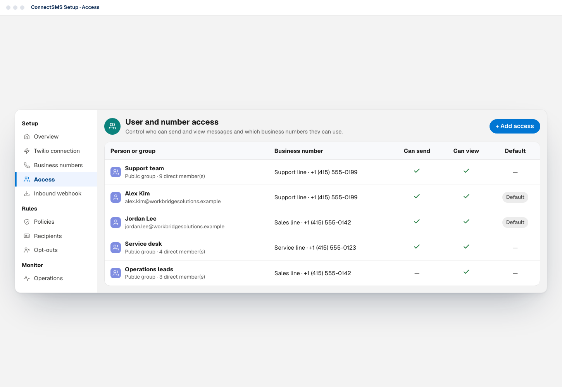Screen dimensions: 562x387
Task: Click the Overview home icon
Action: click(x=27, y=137)
